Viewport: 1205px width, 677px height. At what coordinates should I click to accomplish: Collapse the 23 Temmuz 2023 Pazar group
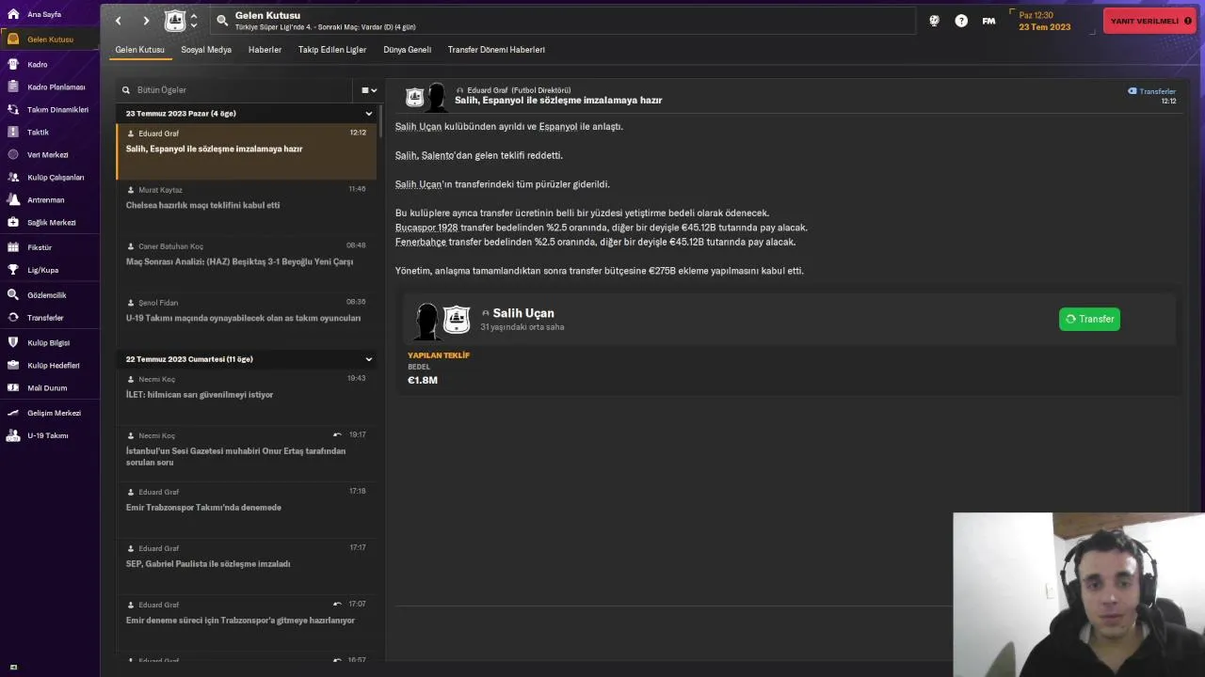369,114
